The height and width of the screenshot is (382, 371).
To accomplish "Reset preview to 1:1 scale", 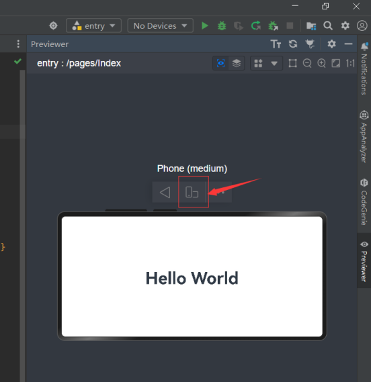I will pos(350,63).
